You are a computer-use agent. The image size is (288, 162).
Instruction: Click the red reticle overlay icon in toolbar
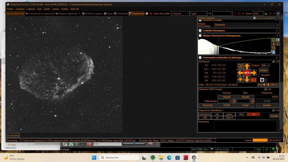point(239,14)
